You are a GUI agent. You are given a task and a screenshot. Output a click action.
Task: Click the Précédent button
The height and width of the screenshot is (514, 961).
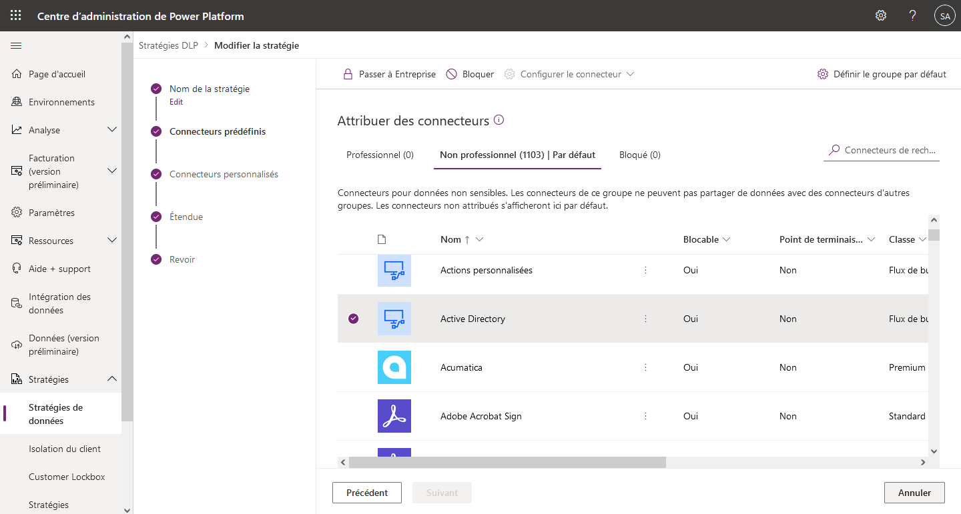[x=367, y=493]
